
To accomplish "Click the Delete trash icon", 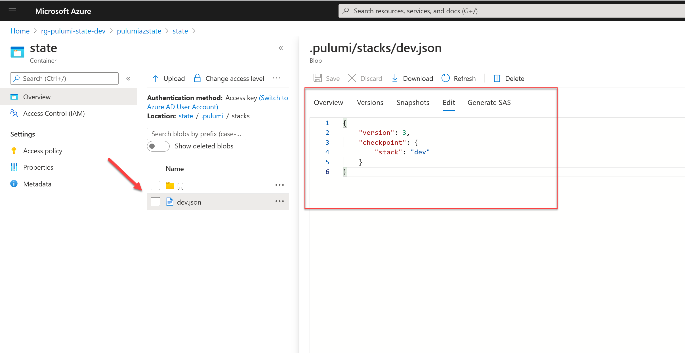I will click(x=497, y=78).
